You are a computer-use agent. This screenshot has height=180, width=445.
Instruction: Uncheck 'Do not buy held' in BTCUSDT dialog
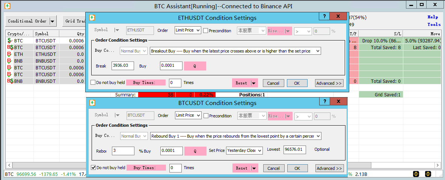point(93,168)
